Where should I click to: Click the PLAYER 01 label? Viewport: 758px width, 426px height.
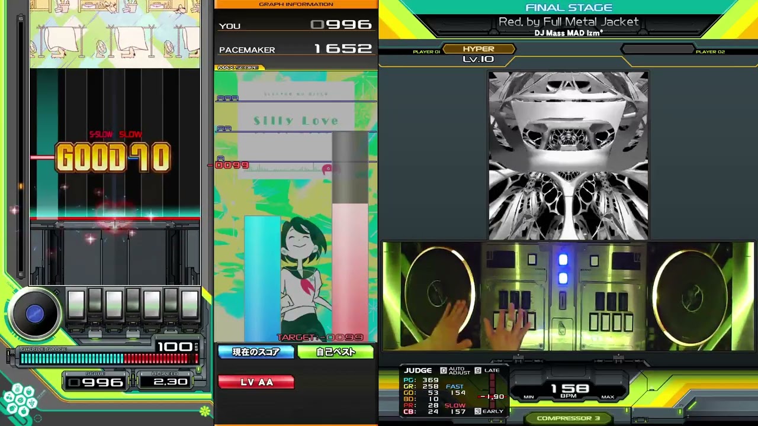tap(426, 52)
